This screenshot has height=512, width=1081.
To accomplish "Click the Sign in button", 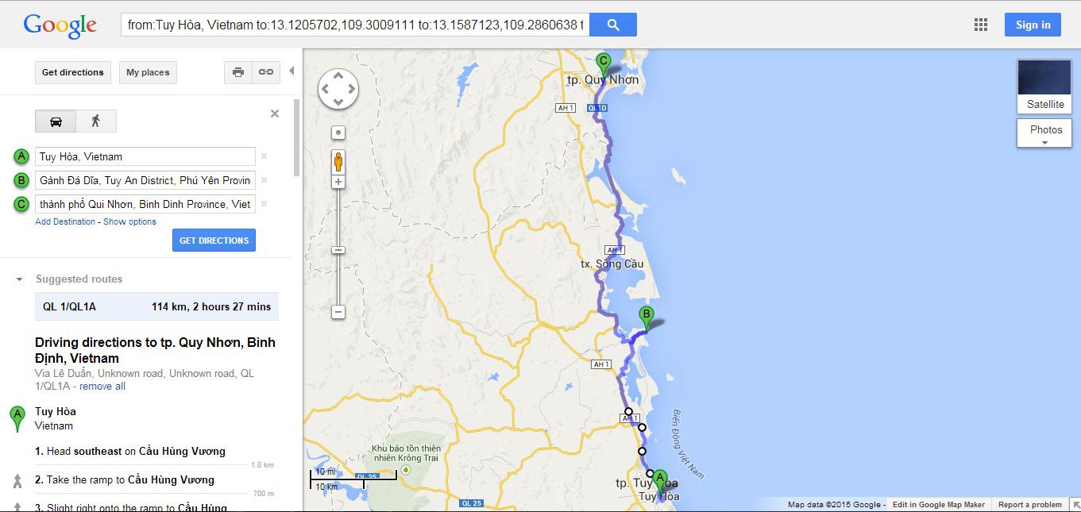I will (x=1033, y=25).
